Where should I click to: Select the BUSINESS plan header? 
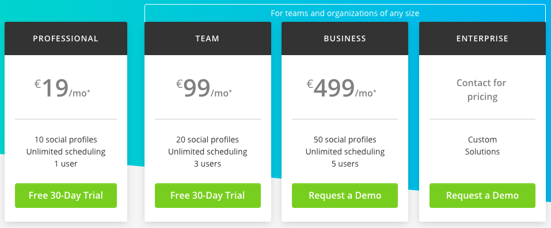[345, 38]
